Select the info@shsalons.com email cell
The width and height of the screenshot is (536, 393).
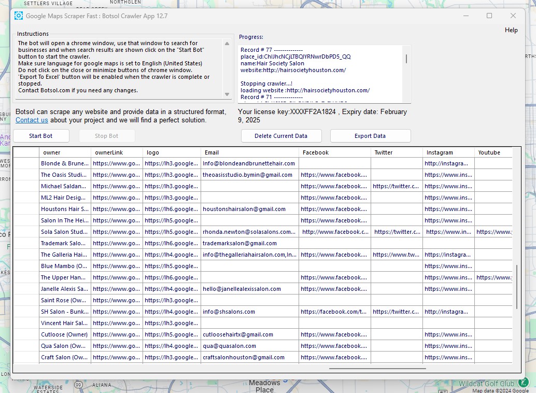(x=229, y=312)
